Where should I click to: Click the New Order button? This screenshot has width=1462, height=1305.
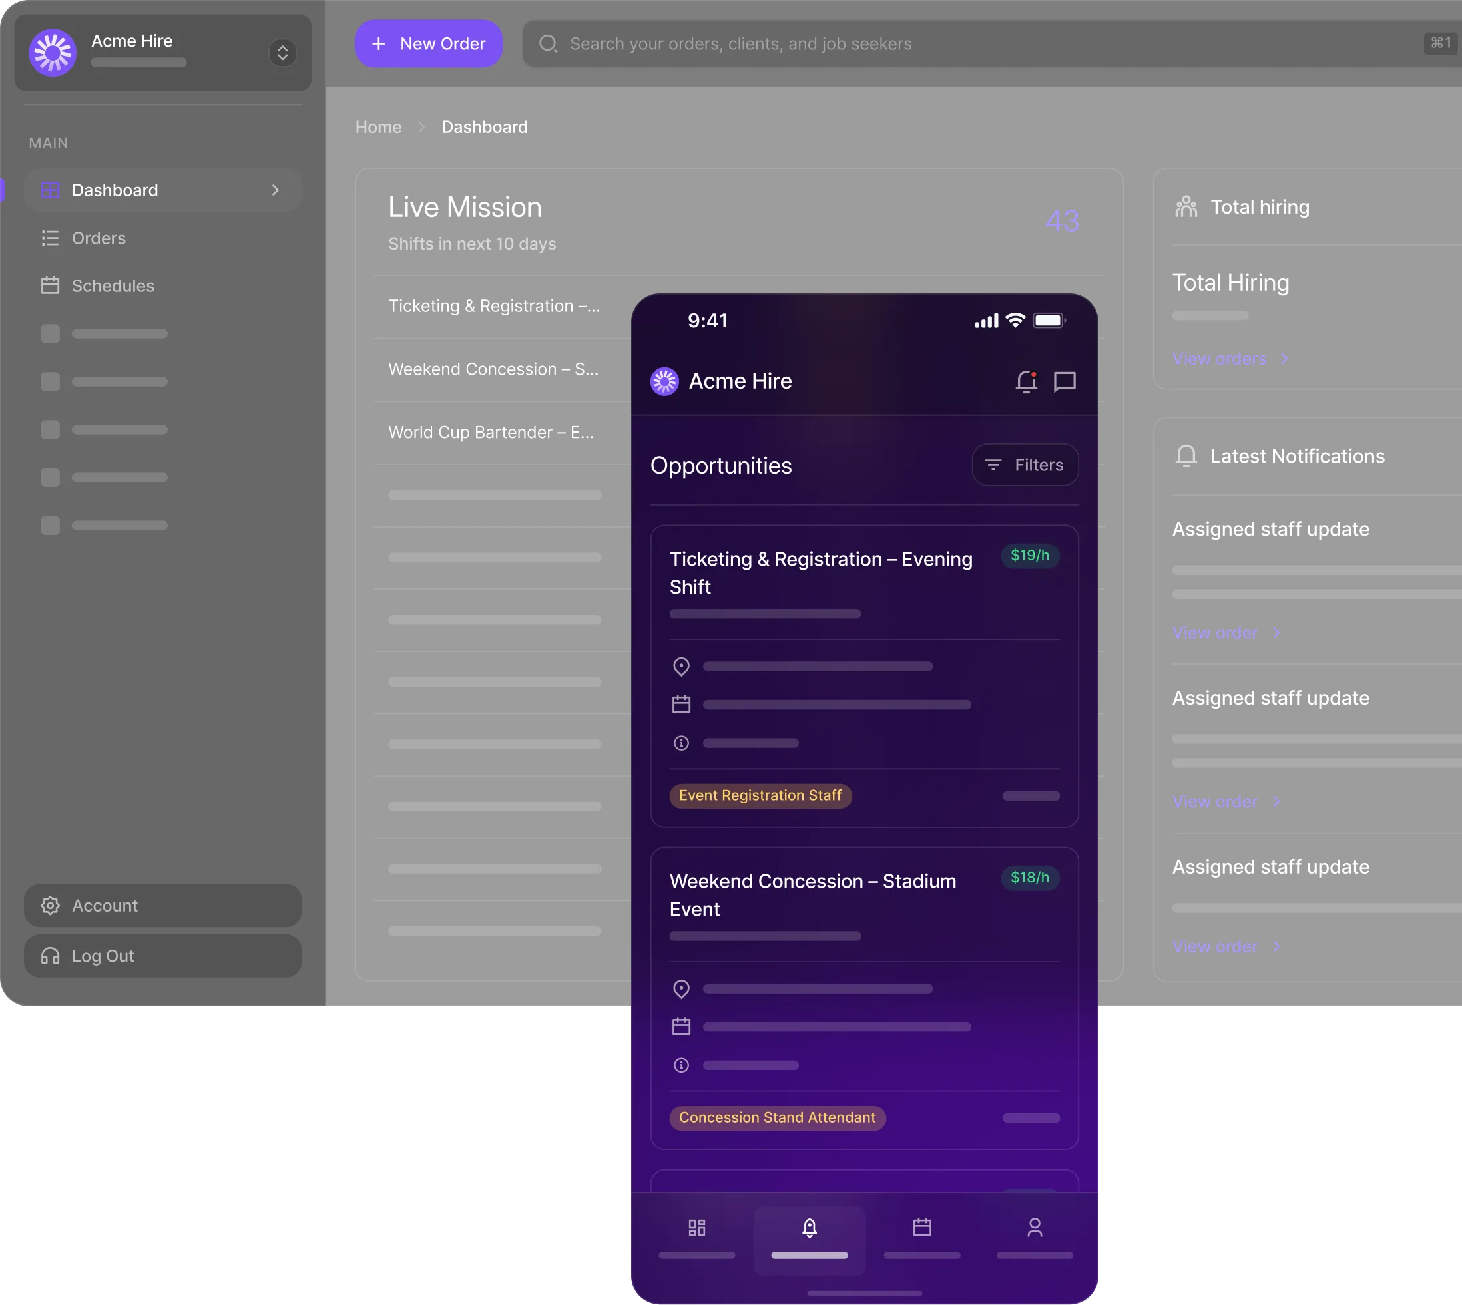click(428, 44)
